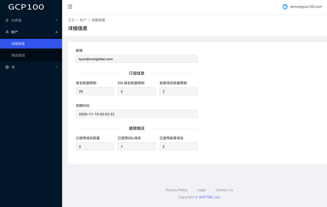The height and width of the screenshot is (207, 327).
Task: Collapse the sidebar with the menu fold icon
Action: pos(70,7)
